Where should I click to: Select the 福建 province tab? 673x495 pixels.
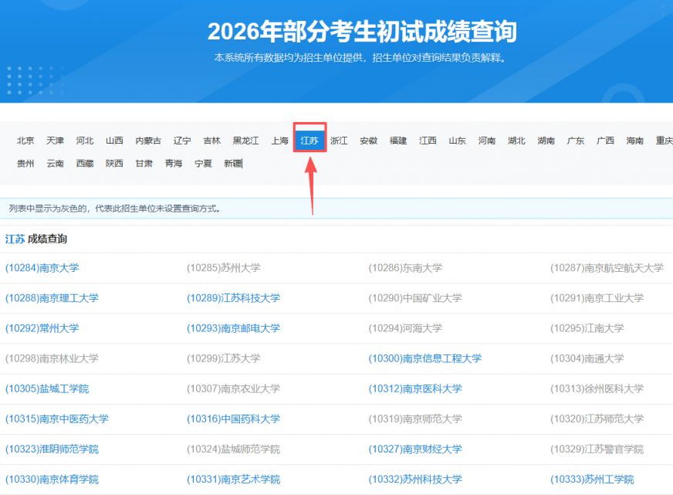(x=398, y=141)
